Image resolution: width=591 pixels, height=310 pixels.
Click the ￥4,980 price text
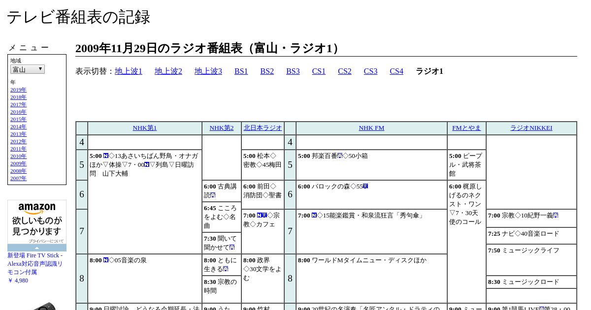pyautogui.click(x=18, y=280)
